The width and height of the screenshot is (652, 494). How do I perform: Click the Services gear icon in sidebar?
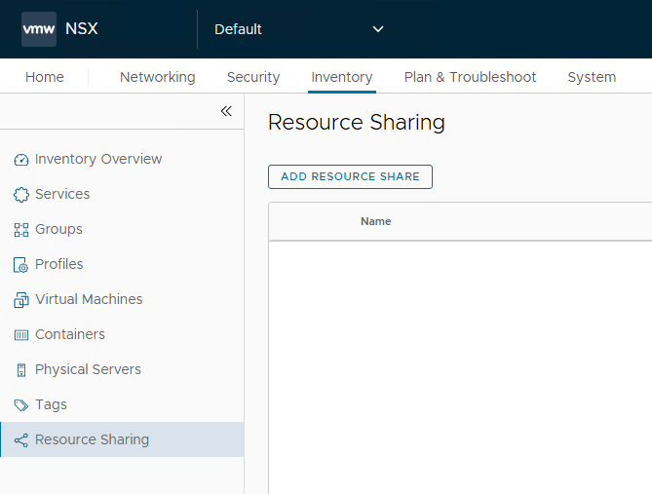(x=21, y=195)
